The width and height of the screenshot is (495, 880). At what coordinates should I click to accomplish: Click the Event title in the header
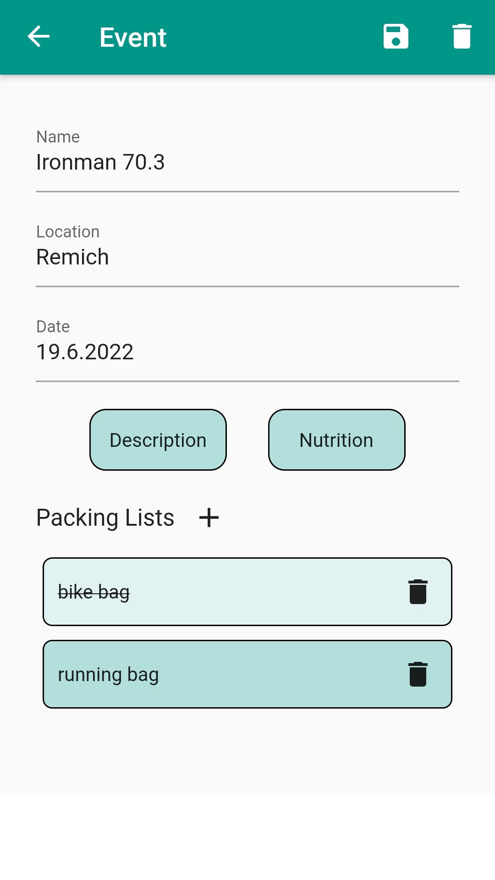(x=133, y=37)
